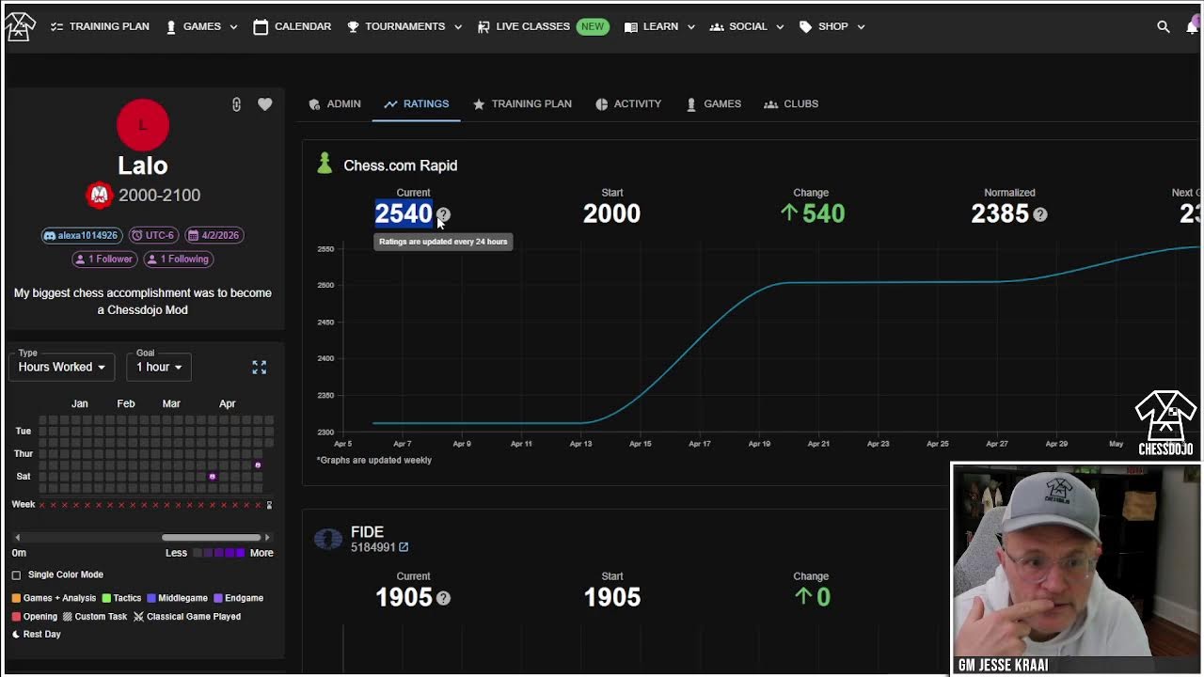Screen dimensions: 1204x677
Task: Open the Clubs tab
Action: pyautogui.click(x=791, y=104)
